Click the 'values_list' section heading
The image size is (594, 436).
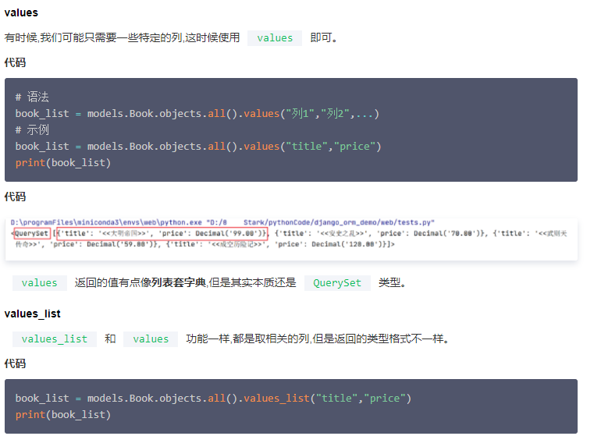(x=33, y=314)
